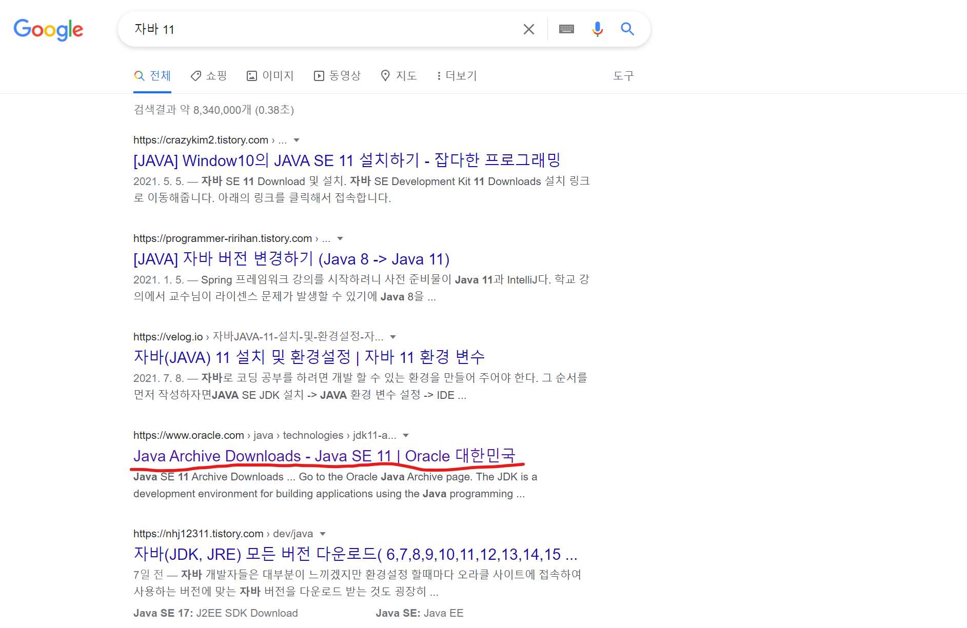Click the Oracle snippet starting Java SE 11 Archive
967x628 pixels.
point(335,485)
